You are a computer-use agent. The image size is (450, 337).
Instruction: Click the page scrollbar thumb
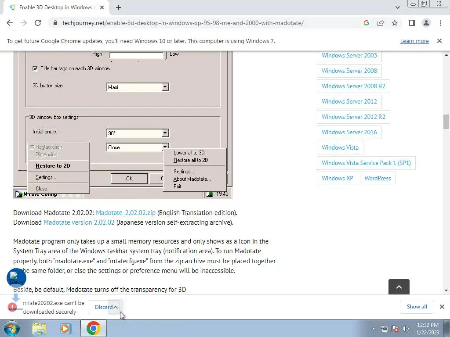pos(446,122)
